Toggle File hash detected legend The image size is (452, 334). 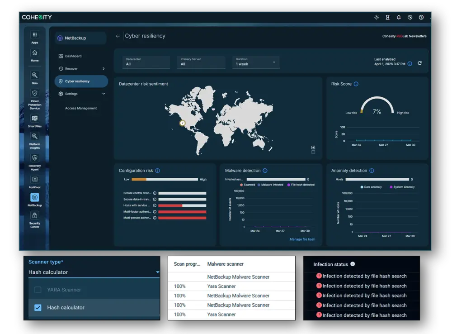tap(301, 185)
